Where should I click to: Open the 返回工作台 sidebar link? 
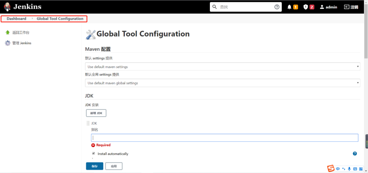point(21,33)
